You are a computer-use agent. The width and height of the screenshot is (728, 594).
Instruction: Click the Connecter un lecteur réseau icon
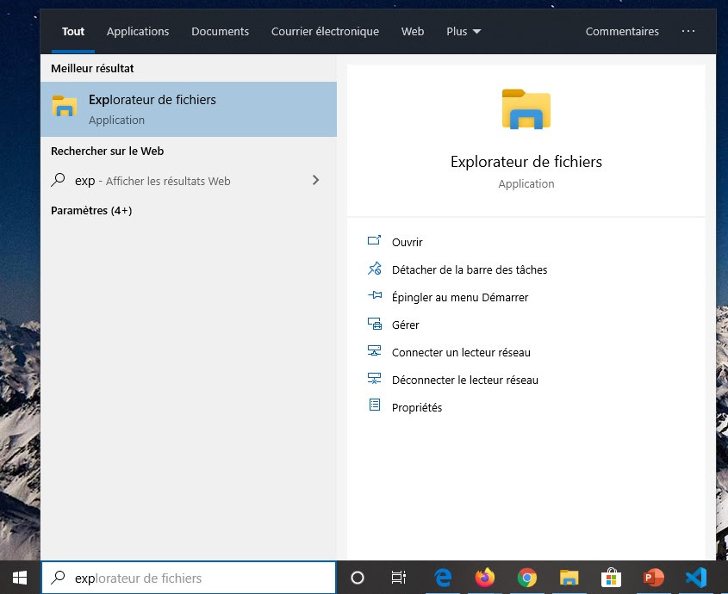[374, 350]
